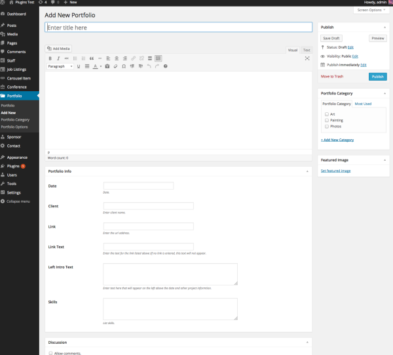The image size is (393, 355).
Task: Click the blue Publish button
Action: [377, 77]
